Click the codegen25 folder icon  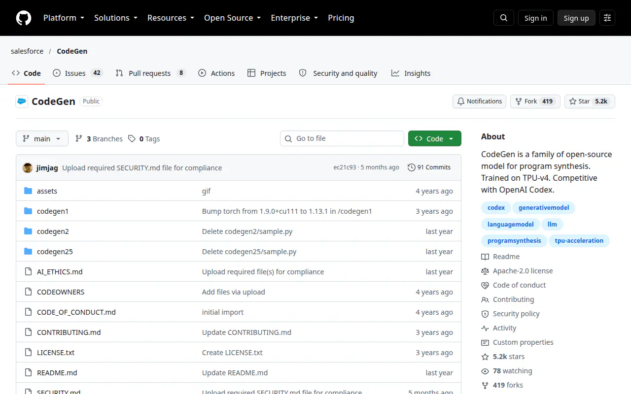tap(28, 252)
